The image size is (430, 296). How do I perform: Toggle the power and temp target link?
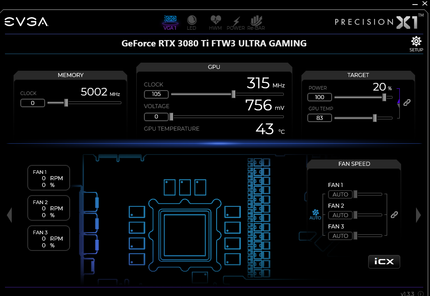pyautogui.click(x=407, y=102)
